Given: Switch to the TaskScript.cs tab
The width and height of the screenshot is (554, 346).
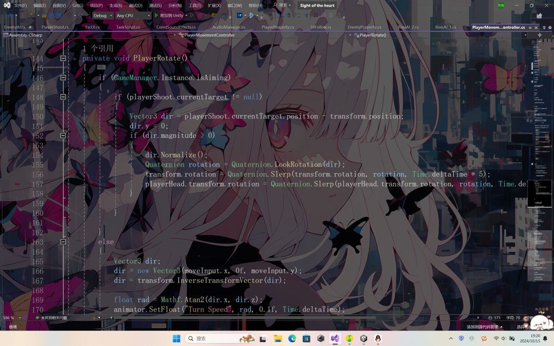Looking at the screenshot, I should click(128, 27).
